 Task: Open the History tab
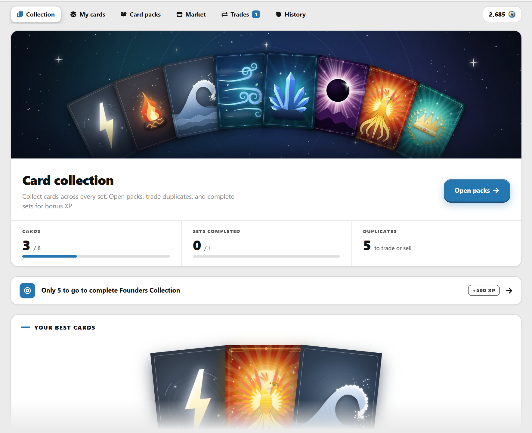click(291, 14)
